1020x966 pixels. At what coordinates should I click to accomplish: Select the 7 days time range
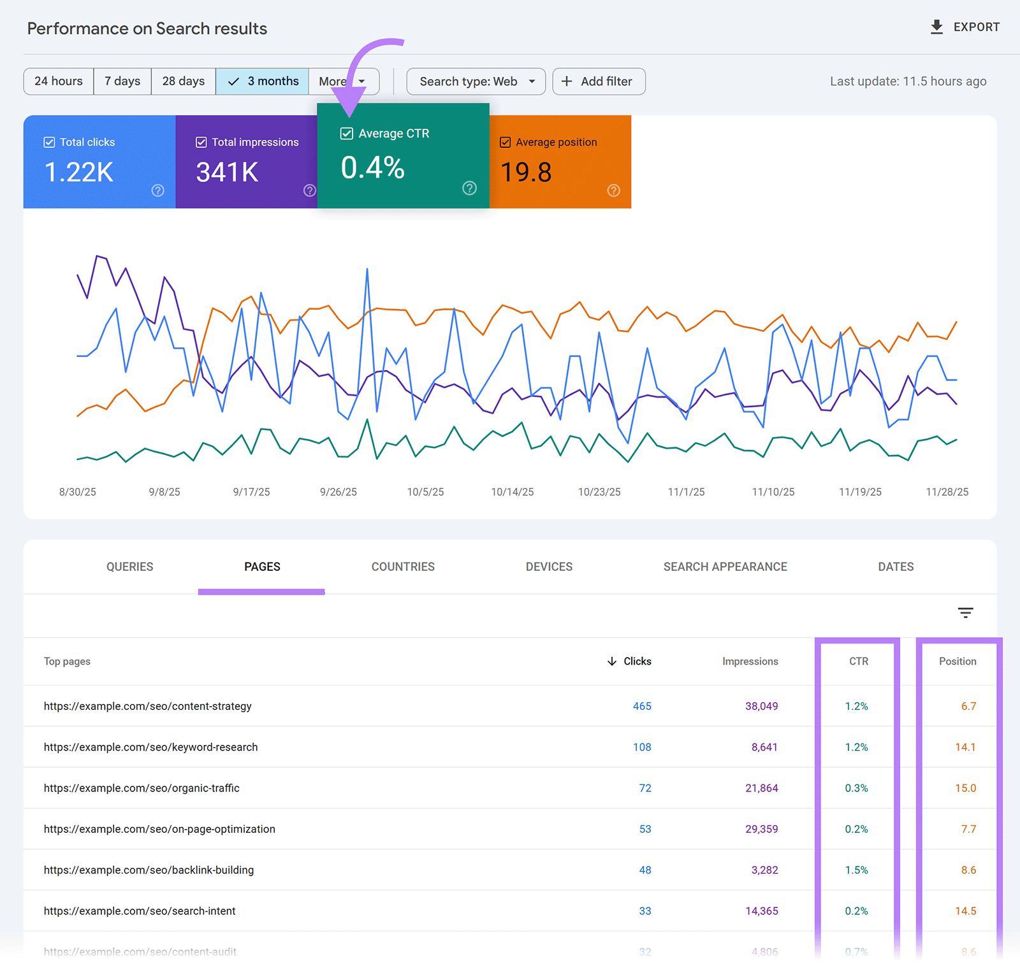[122, 81]
